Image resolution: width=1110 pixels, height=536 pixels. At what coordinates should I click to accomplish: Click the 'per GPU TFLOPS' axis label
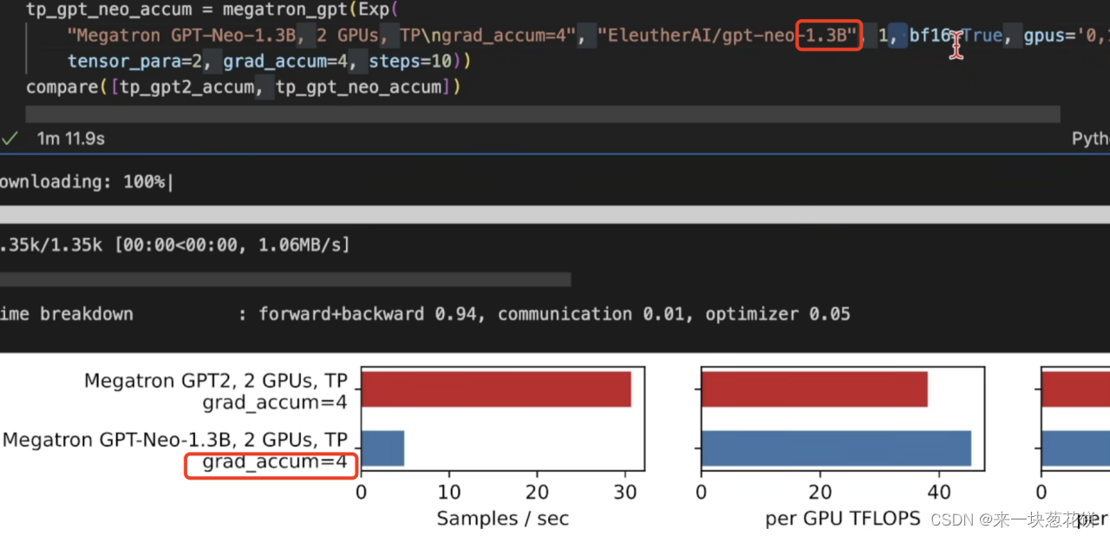[843, 519]
